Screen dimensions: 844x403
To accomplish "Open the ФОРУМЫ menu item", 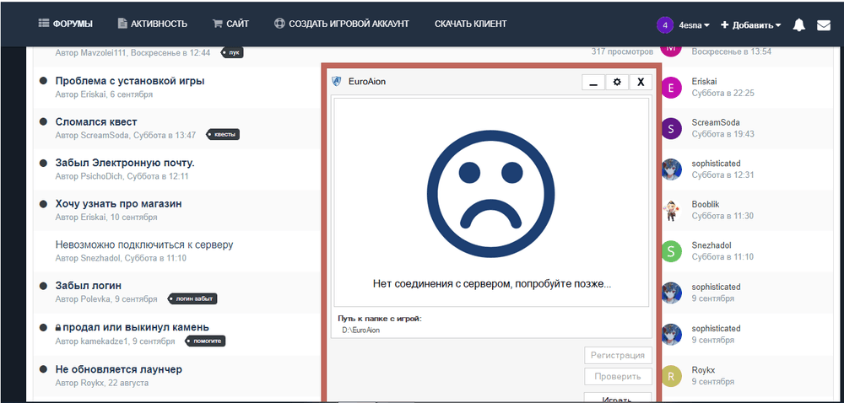I will tap(66, 24).
